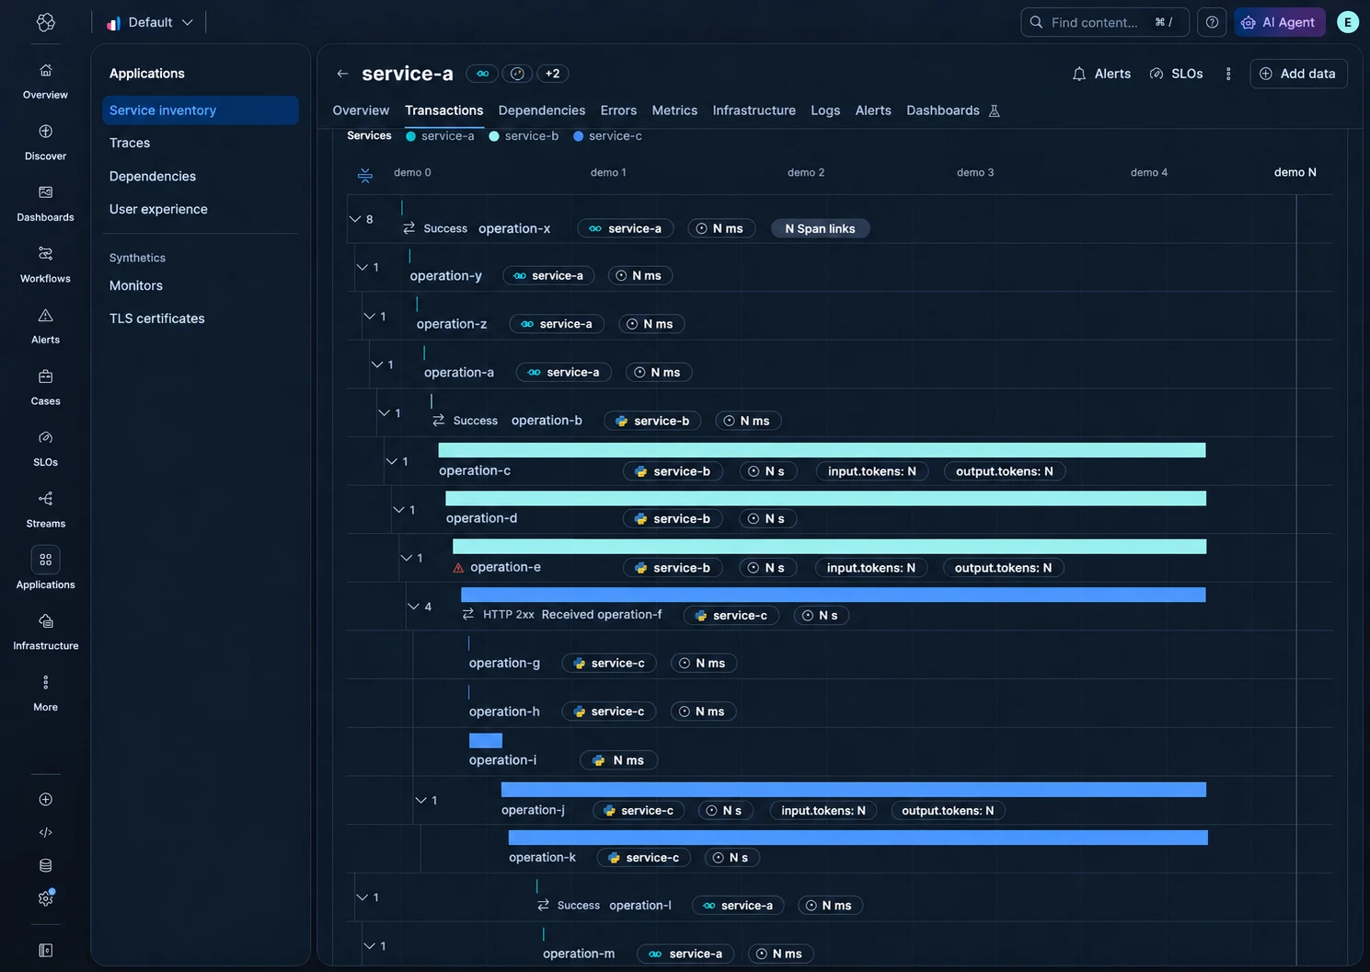Open SLOs in the left sidebar

(45, 448)
